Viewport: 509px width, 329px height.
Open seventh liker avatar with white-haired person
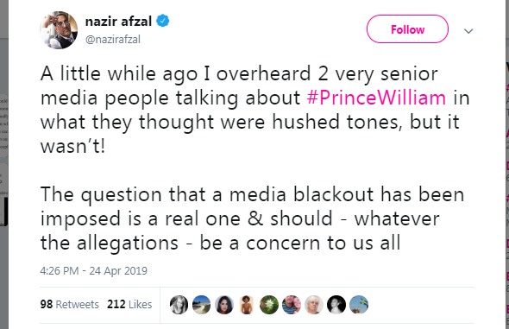[314, 305]
